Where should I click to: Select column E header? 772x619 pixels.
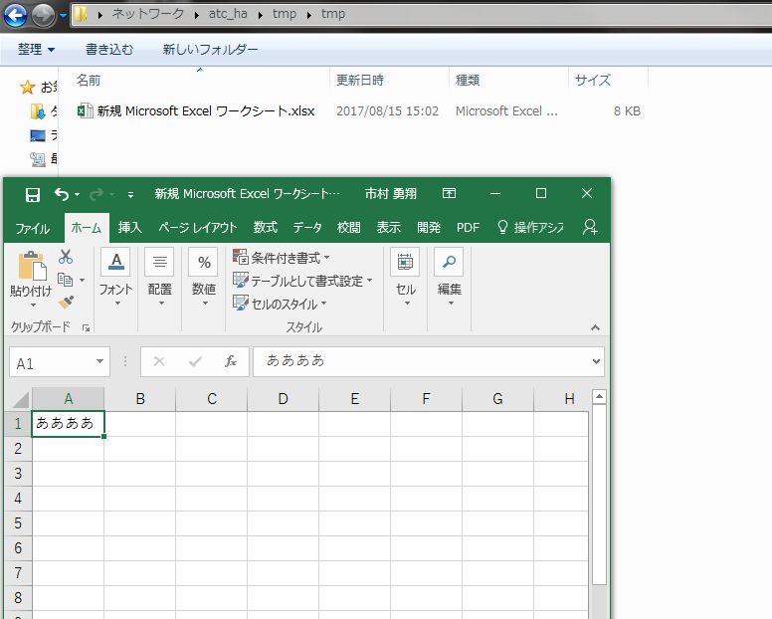(354, 399)
